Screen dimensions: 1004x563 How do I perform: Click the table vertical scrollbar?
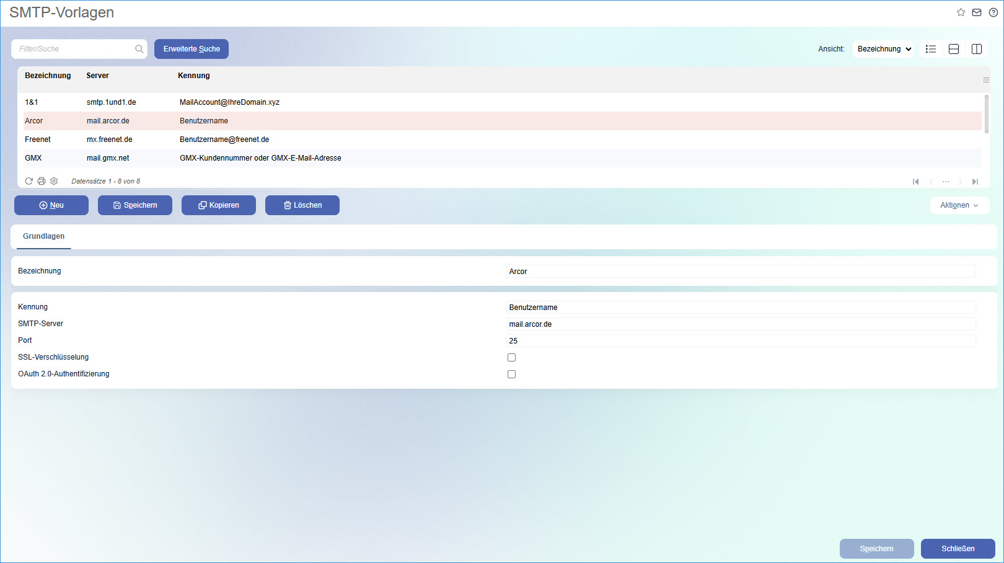point(986,113)
